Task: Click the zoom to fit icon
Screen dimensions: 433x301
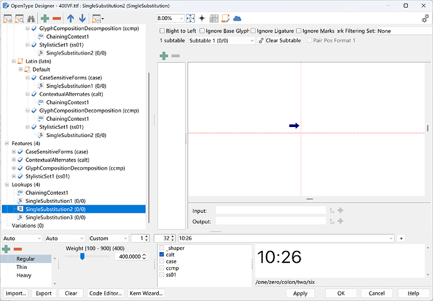Action: click(x=190, y=18)
